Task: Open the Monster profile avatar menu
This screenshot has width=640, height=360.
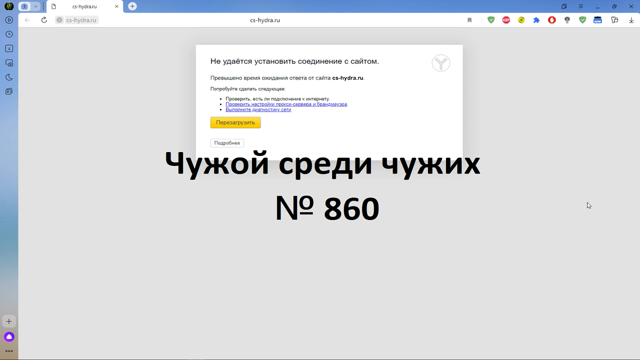Action: click(9, 6)
